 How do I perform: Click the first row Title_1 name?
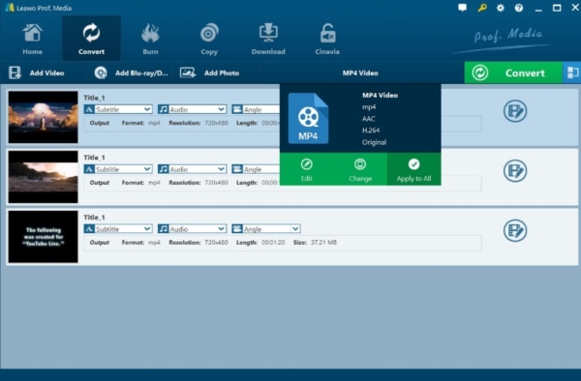94,98
